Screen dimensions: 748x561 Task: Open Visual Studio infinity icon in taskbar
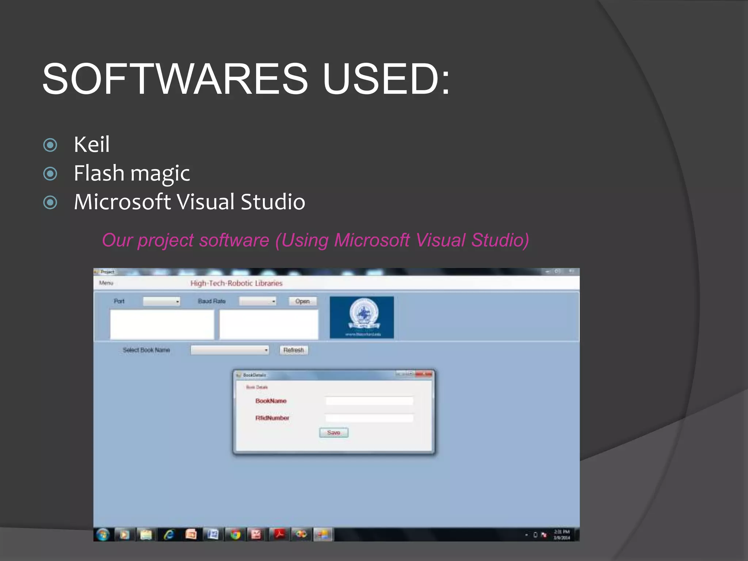point(301,535)
